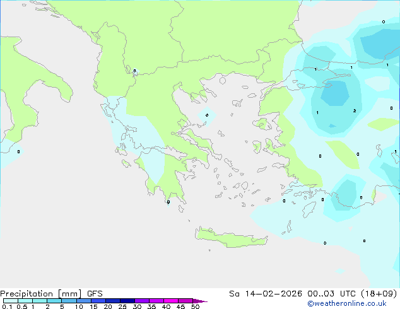Open the weatheronline.co.uk copyright link
The width and height of the screenshot is (400, 309).
point(347,303)
